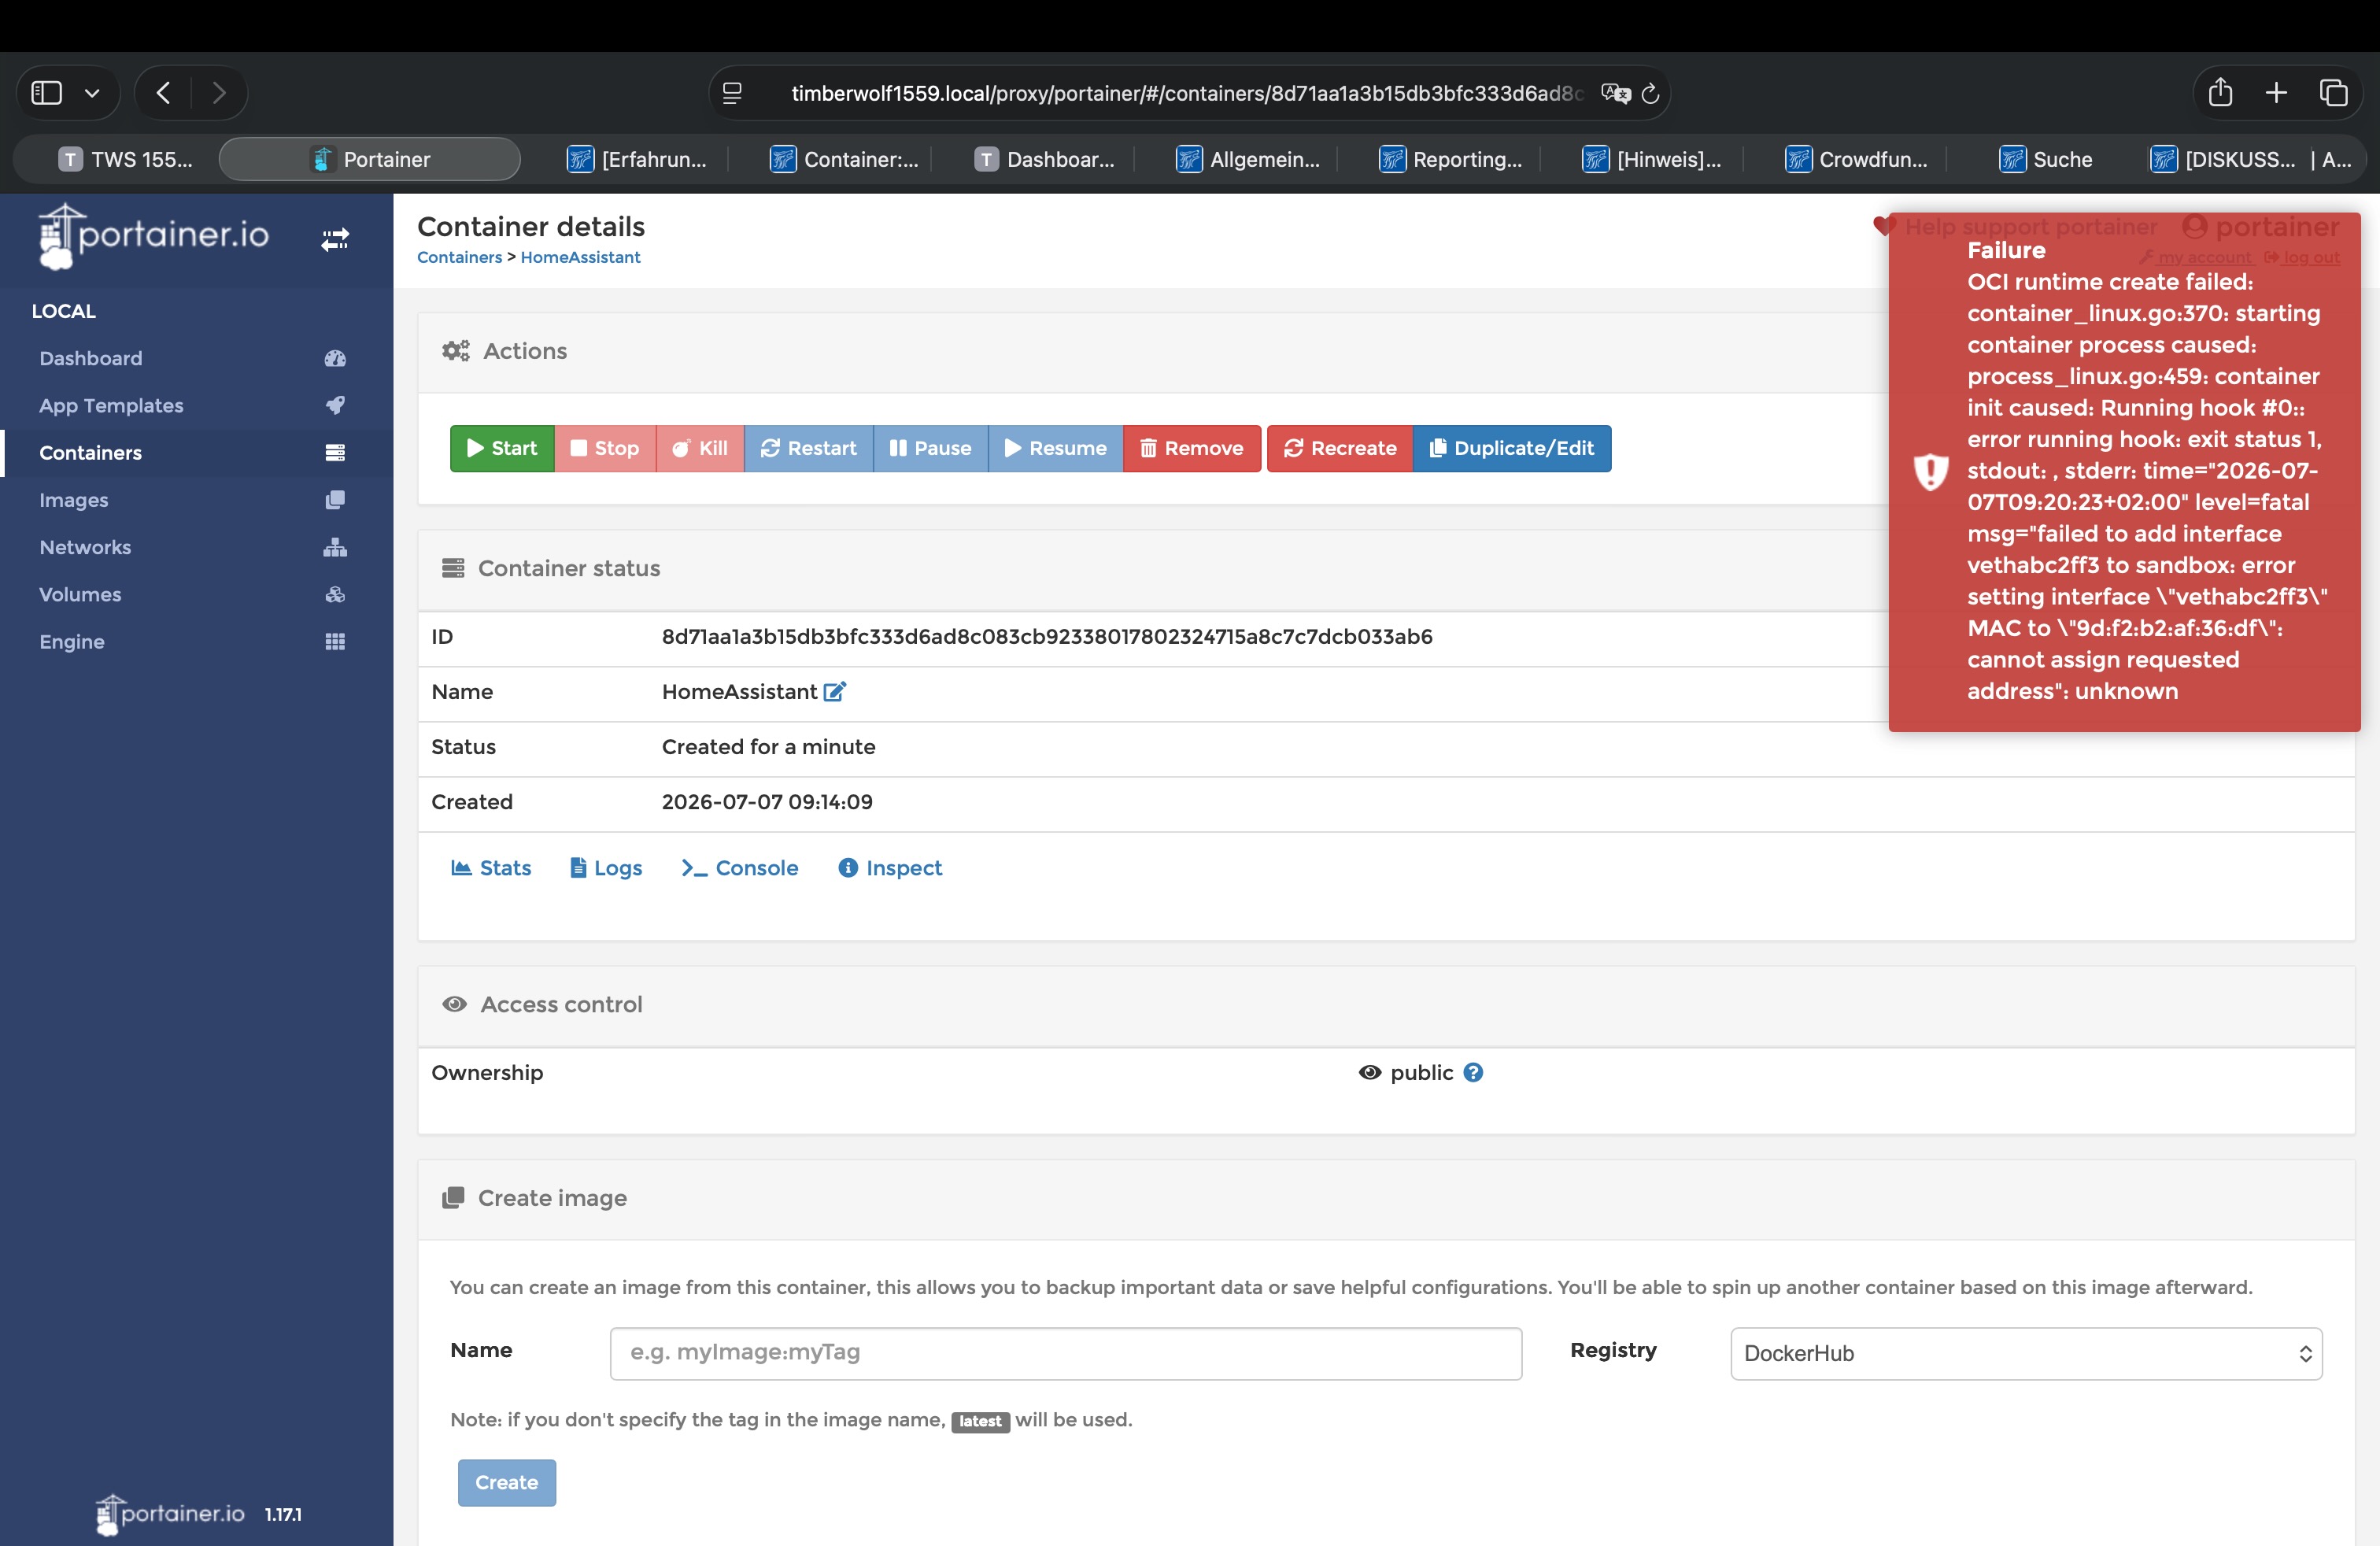Click the Duplicate/Edit button

coord(1512,448)
